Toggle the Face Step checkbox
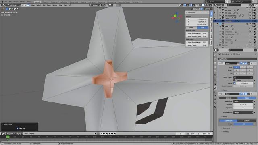258x145 pixels. [x=17, y=128]
